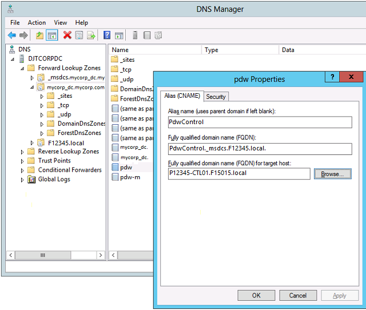Go up one level with folder icon
366x310 pixels.
click(39, 35)
